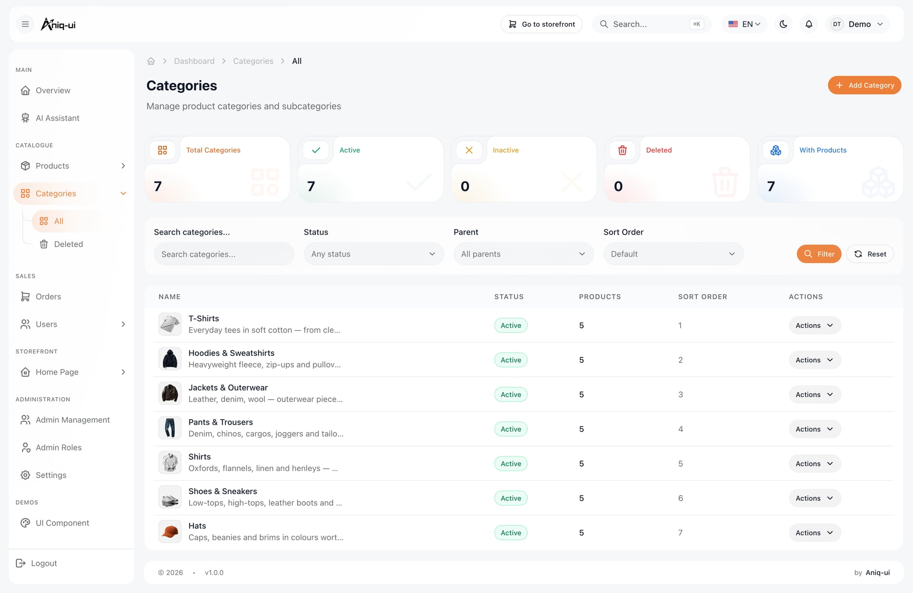The image size is (913, 593).
Task: Open Actions menu for Hats
Action: tap(815, 533)
